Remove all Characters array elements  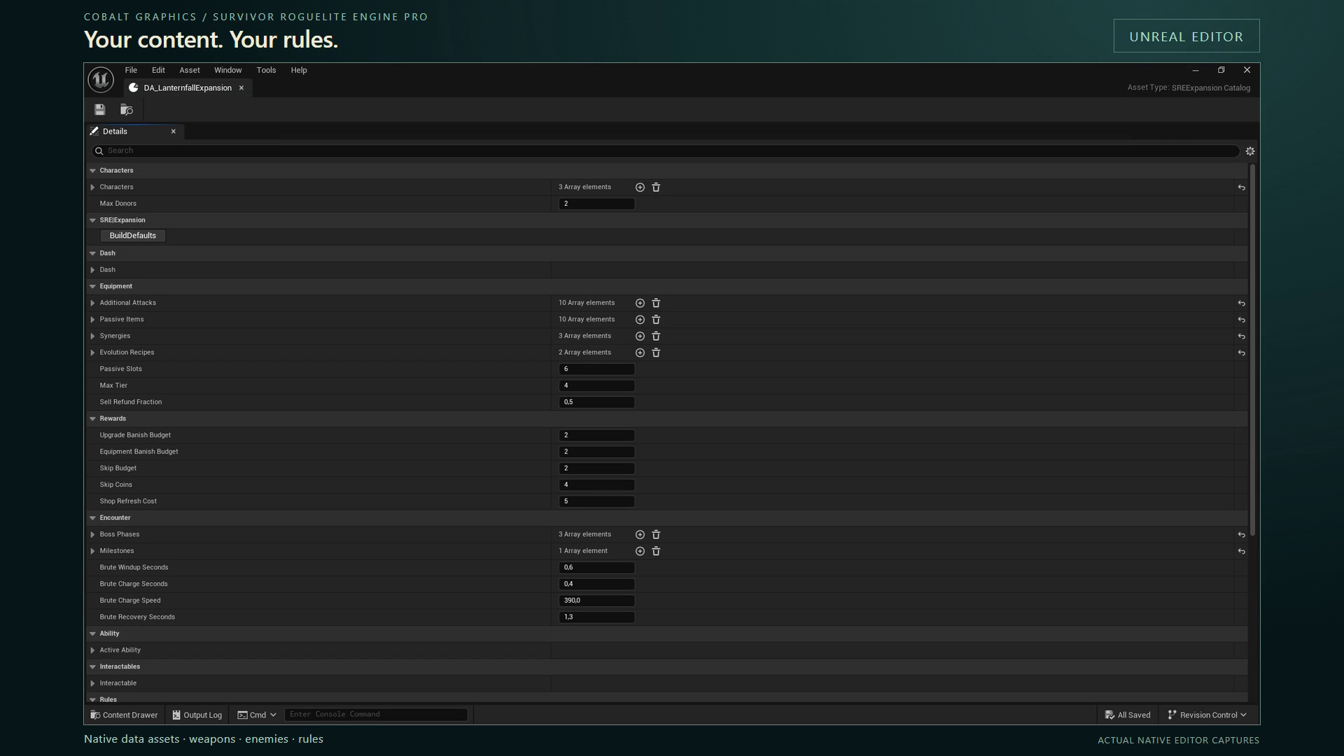tap(656, 188)
